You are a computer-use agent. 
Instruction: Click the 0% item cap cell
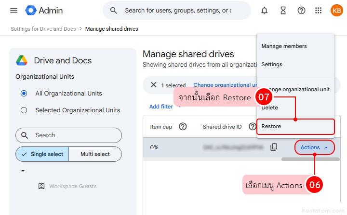[154, 147]
